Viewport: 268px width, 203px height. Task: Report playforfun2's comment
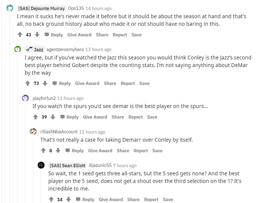pyautogui.click(x=136, y=117)
